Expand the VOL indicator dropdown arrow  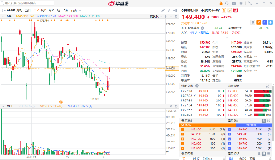(3, 107)
